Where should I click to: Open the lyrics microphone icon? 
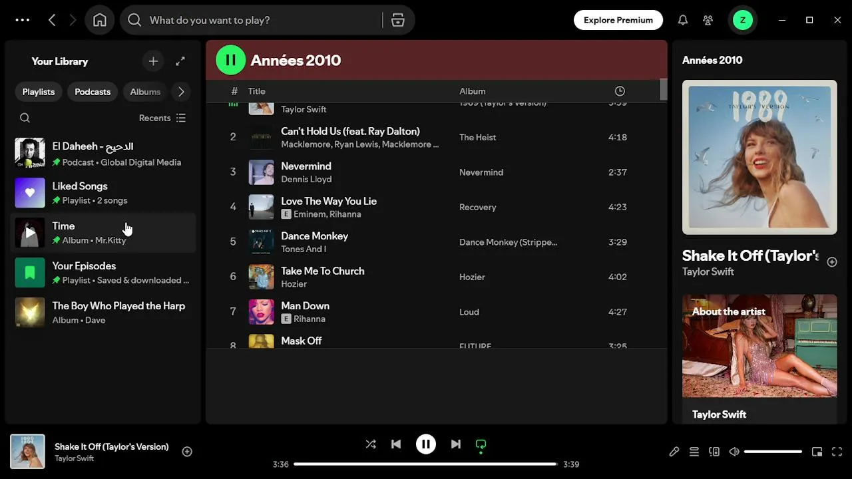[674, 452]
